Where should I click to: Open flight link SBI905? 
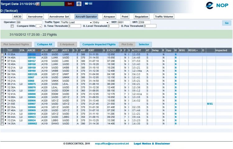[32, 97]
